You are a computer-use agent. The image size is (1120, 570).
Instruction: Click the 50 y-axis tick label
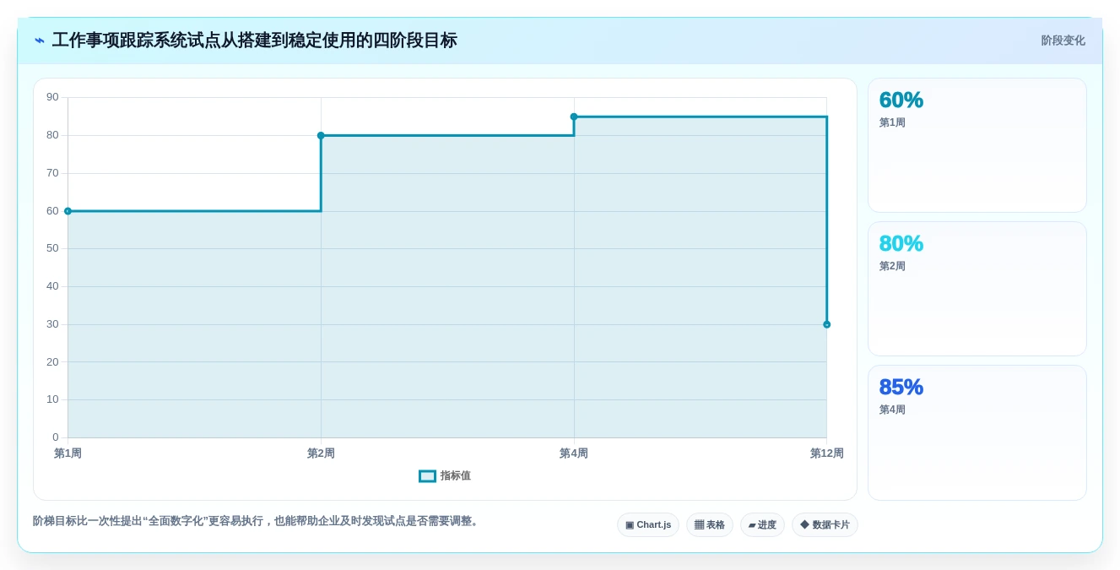pyautogui.click(x=52, y=248)
